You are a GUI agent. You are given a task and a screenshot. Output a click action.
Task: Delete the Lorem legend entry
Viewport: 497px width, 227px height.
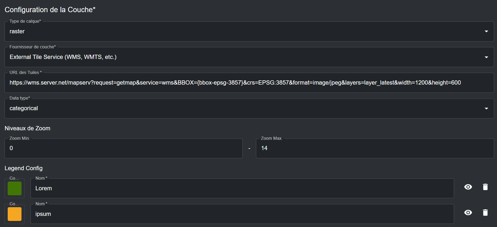[485, 187]
